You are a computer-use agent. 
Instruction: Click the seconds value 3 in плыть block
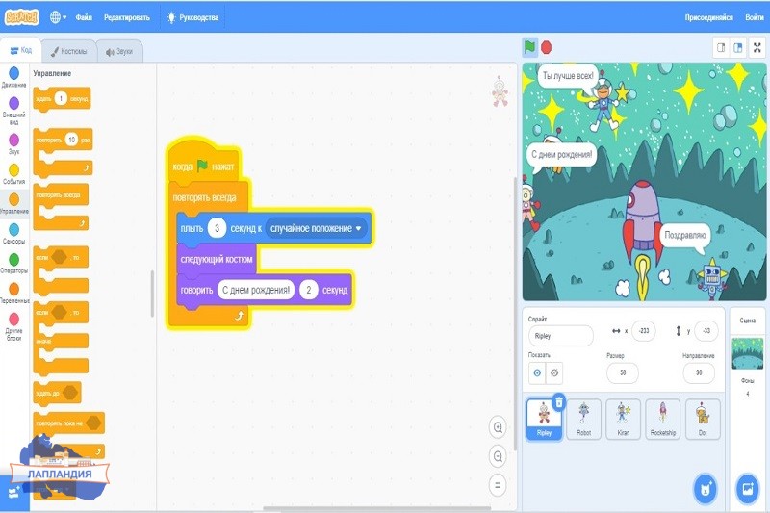[217, 228]
